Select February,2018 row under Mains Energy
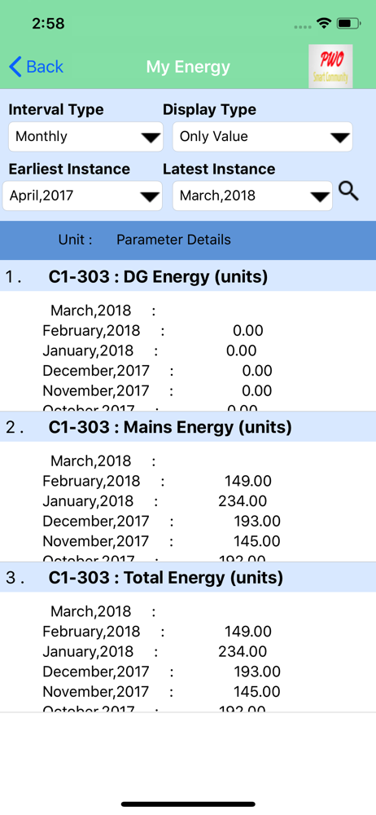This screenshot has width=376, height=815. (157, 481)
